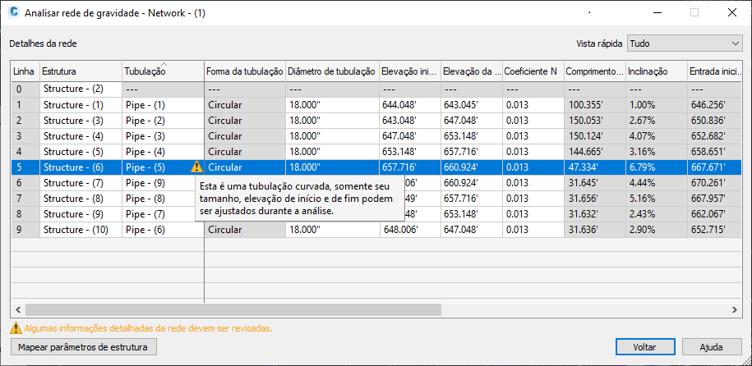Click the orange warning icon beside the review message
The width and height of the screenshot is (752, 366).
pyautogui.click(x=15, y=328)
